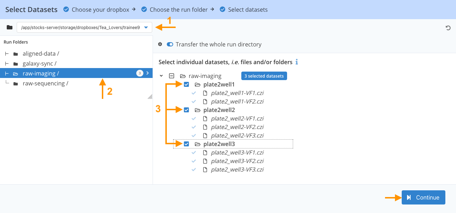Viewport: 456px width, 213px height.
Task: Click the folder icon beside the path selector
Action: click(10, 27)
